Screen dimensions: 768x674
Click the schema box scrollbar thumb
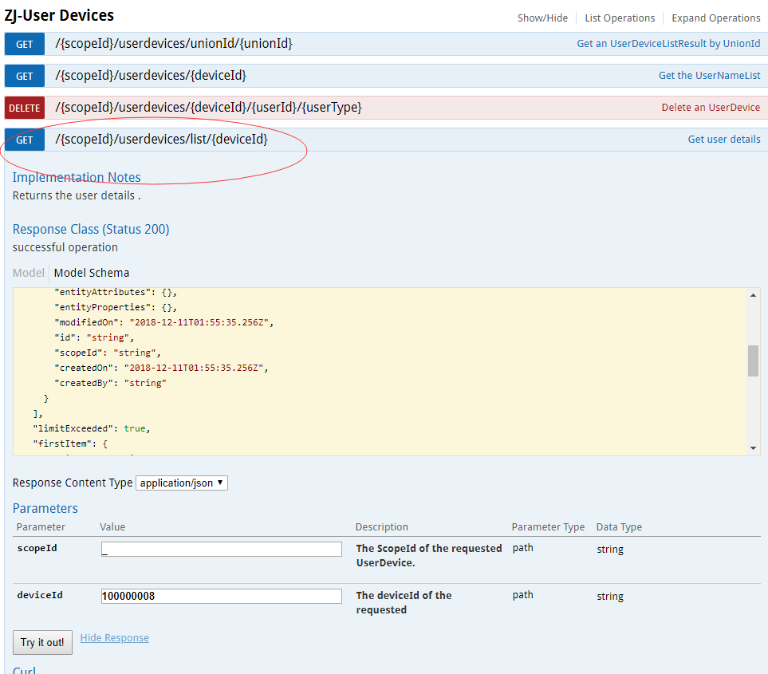pyautogui.click(x=753, y=361)
